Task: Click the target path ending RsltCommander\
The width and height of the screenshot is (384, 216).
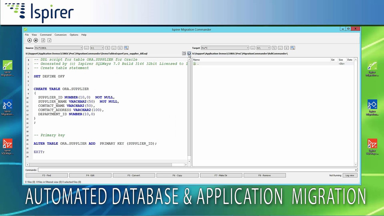Action: (x=240, y=54)
